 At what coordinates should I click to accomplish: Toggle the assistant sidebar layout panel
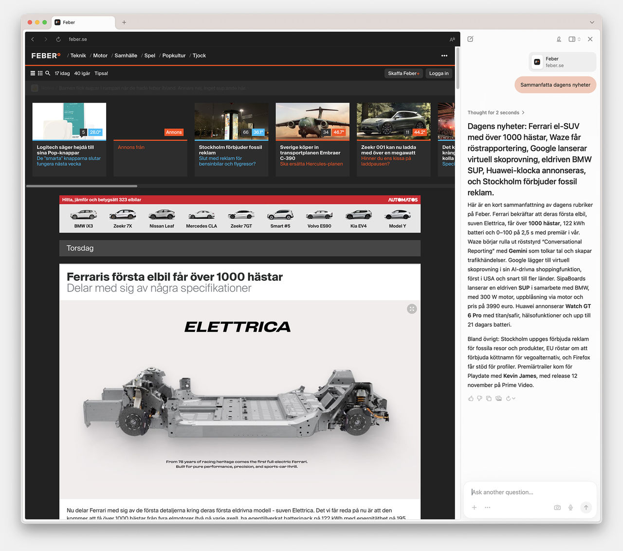tap(572, 39)
